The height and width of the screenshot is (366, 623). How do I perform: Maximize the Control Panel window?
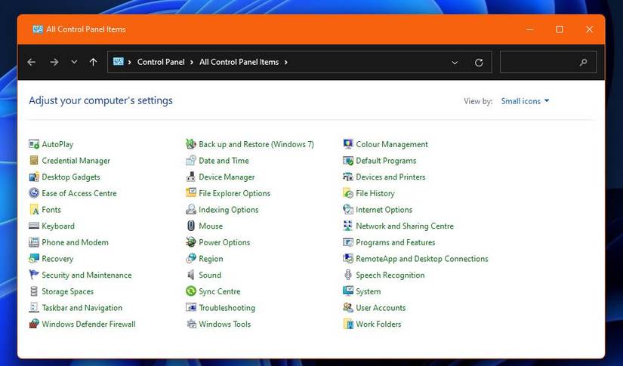[560, 29]
